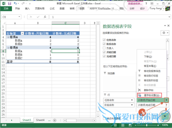This screenshot has width=172, height=128.
Task: Collapse the 任务A group in pivot table
Action: [8, 37]
